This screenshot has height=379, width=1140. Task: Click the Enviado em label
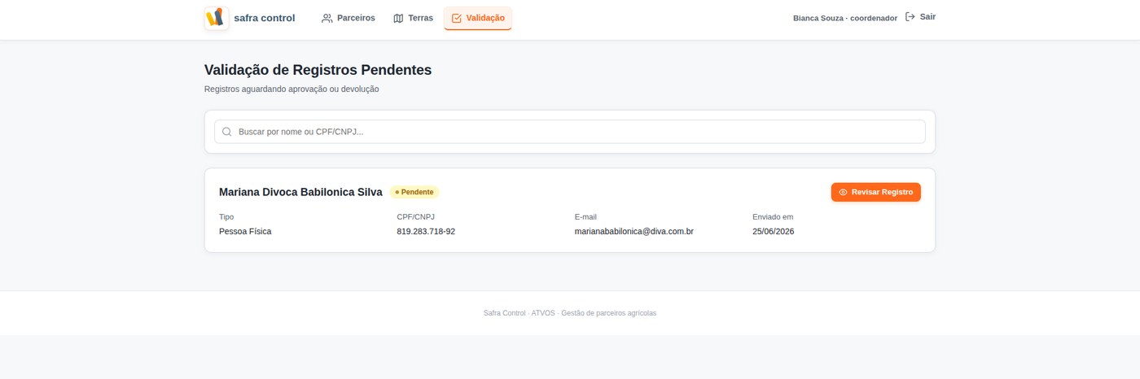(x=773, y=217)
